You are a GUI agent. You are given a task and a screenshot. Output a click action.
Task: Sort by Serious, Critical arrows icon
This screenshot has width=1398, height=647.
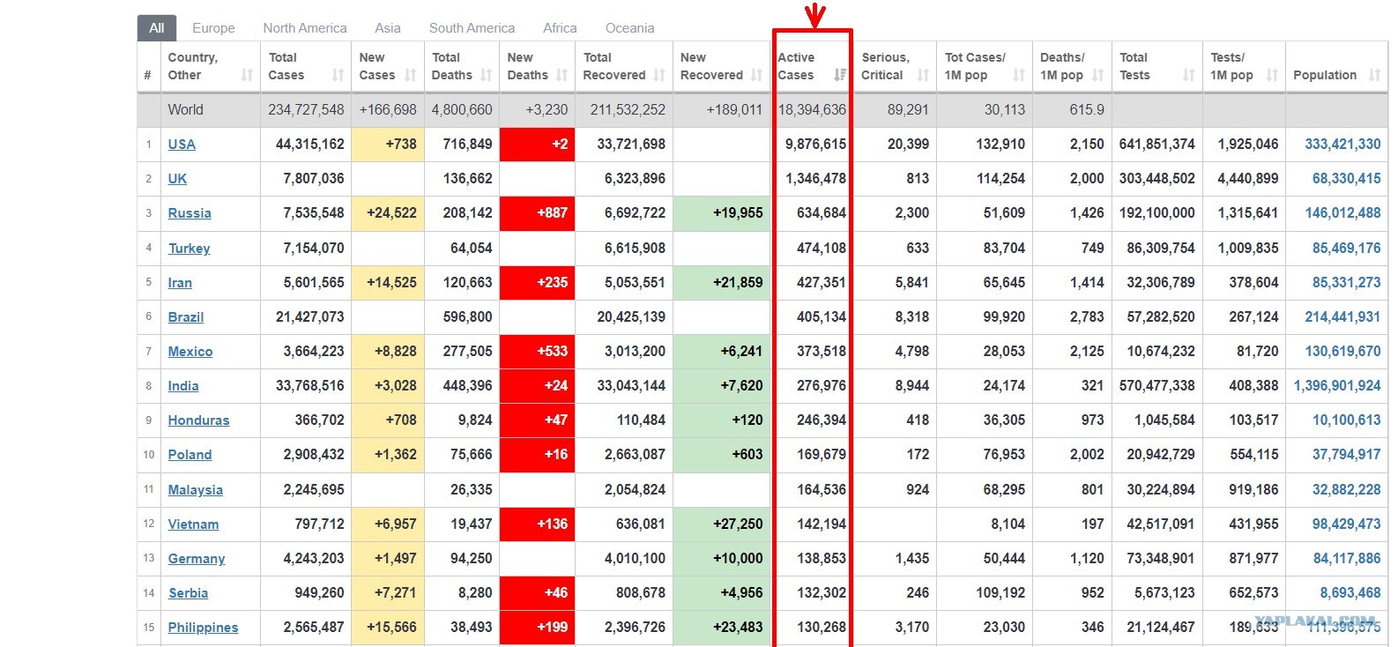[x=923, y=76]
